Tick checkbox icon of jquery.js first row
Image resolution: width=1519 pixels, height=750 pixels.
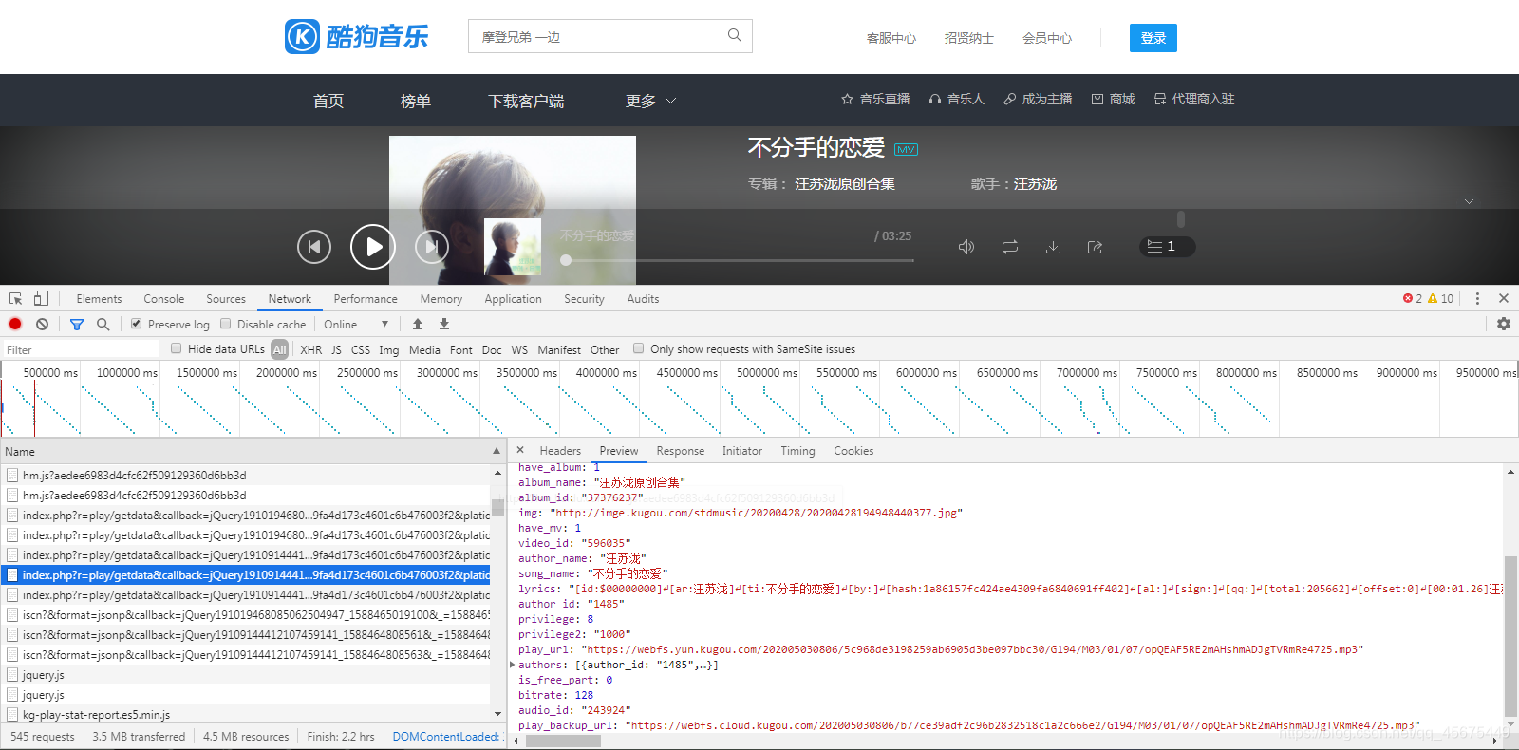tap(12, 675)
